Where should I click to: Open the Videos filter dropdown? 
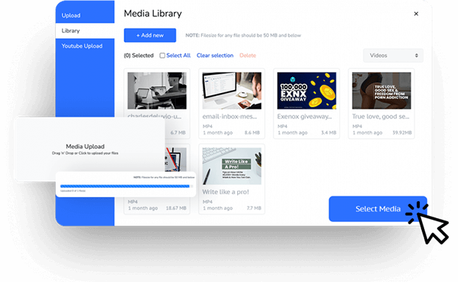(x=393, y=55)
